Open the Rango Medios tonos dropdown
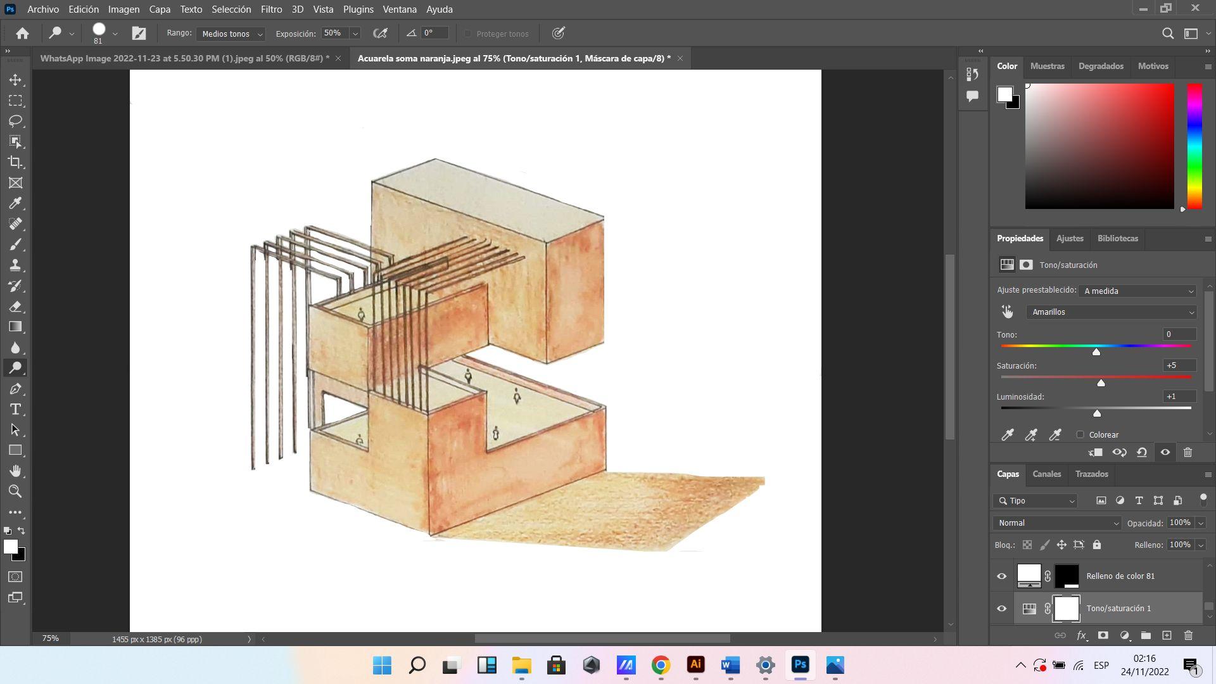 231,34
